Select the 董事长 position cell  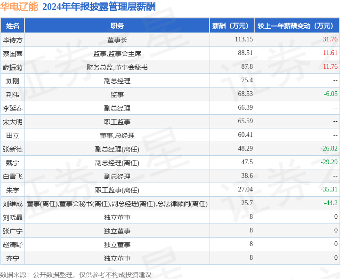click(x=117, y=40)
